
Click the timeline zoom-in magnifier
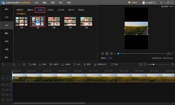(172, 64)
